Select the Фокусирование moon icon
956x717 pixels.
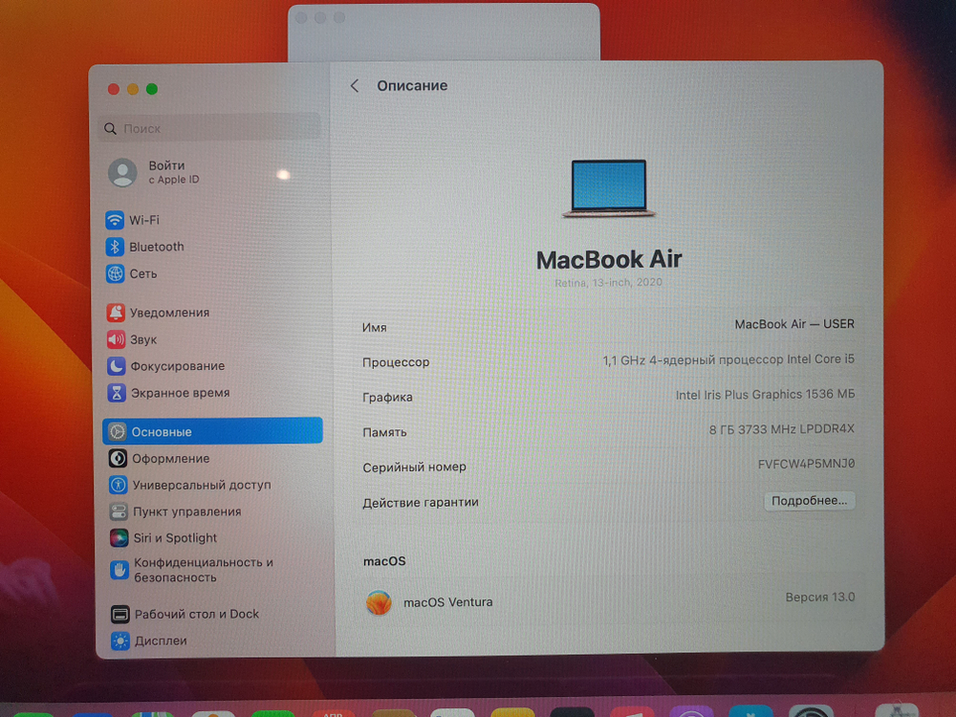(118, 365)
